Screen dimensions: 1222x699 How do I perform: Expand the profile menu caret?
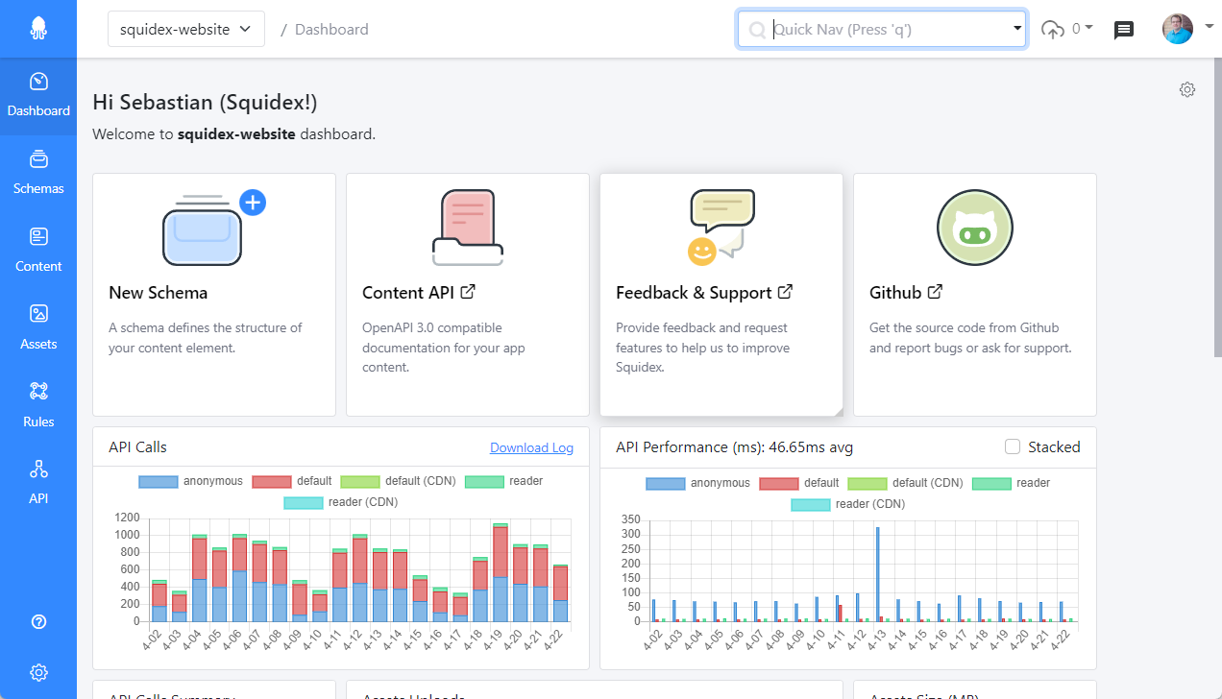(x=1209, y=27)
